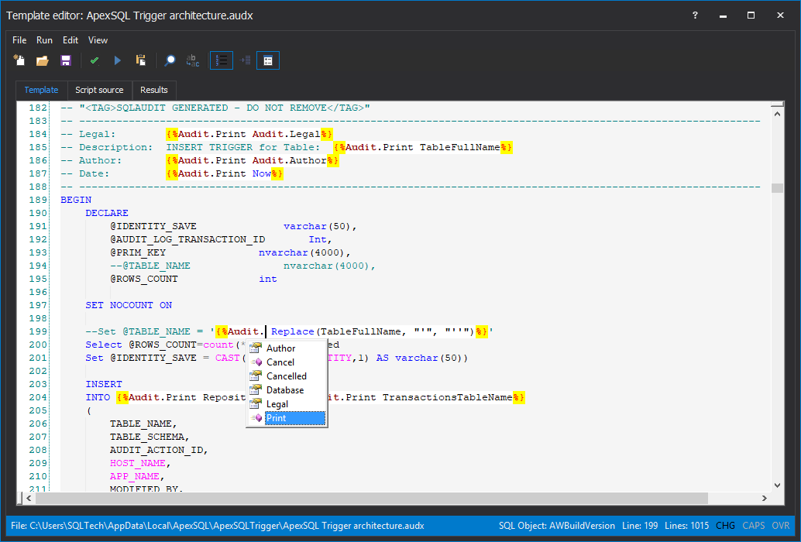Image resolution: width=801 pixels, height=542 pixels.
Task: Toggle the indent guides toolbar button
Action: tap(245, 60)
